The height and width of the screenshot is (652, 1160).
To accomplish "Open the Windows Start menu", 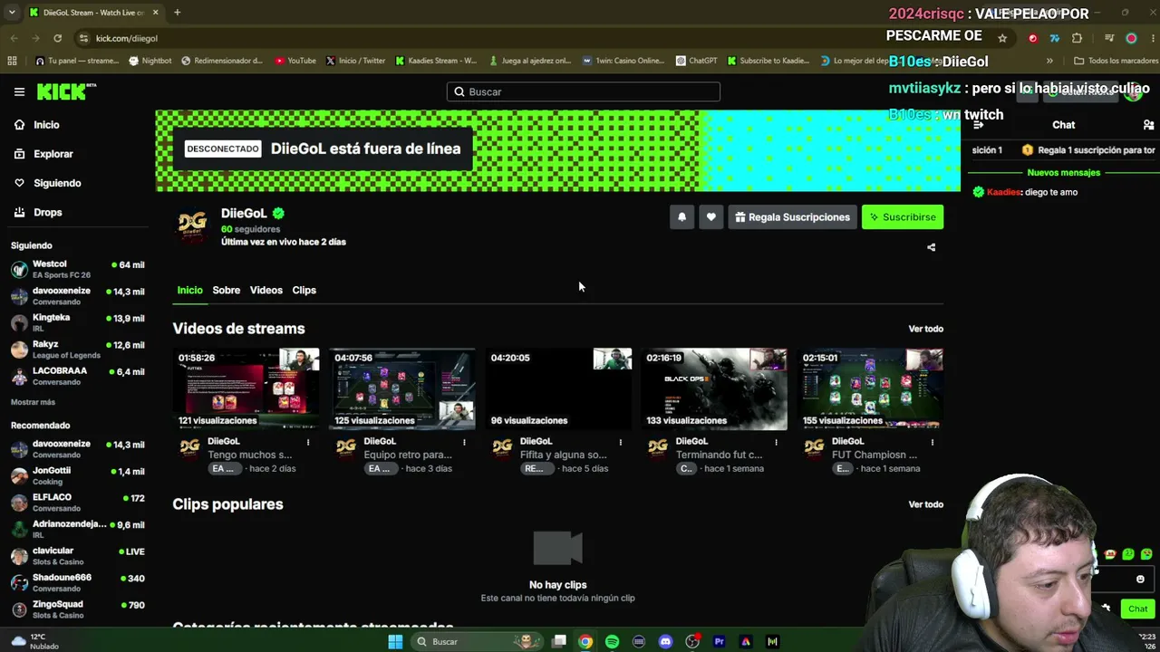I will click(x=395, y=642).
